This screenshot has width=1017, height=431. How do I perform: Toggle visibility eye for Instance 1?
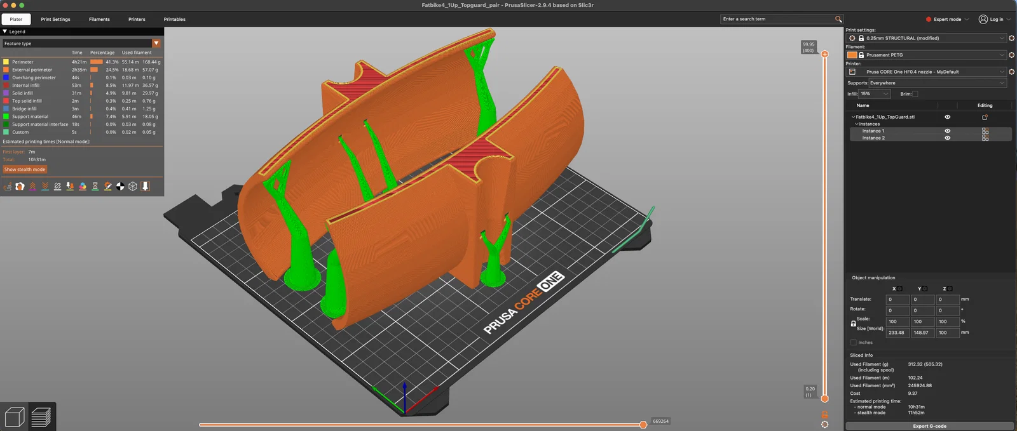point(947,131)
